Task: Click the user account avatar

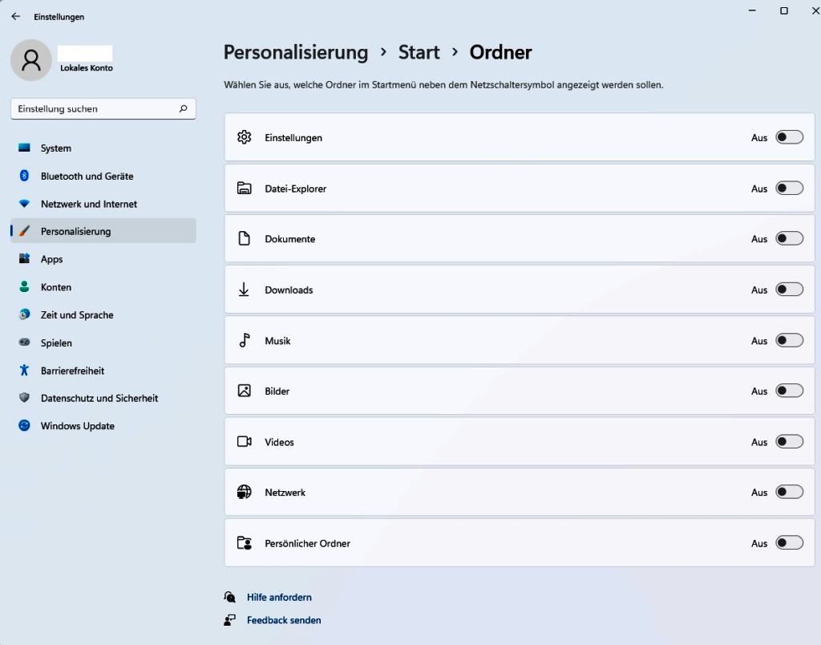Action: click(x=31, y=60)
